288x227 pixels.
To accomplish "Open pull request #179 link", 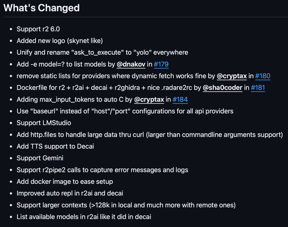I will 161,64.
